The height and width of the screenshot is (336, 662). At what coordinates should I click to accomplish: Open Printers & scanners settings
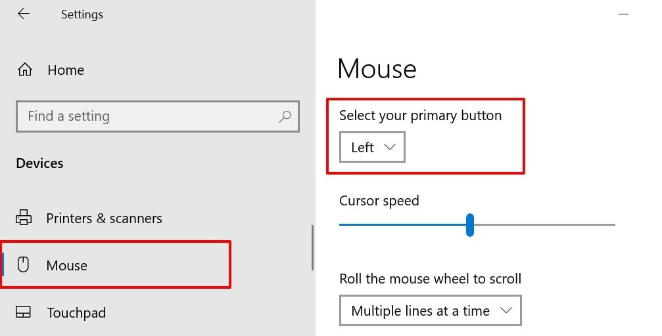tap(104, 218)
